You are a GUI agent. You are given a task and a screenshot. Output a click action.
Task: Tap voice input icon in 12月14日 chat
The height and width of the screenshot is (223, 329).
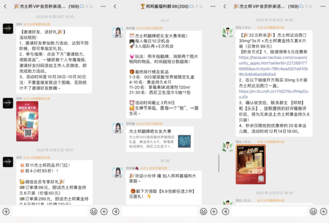coord(225,211)
